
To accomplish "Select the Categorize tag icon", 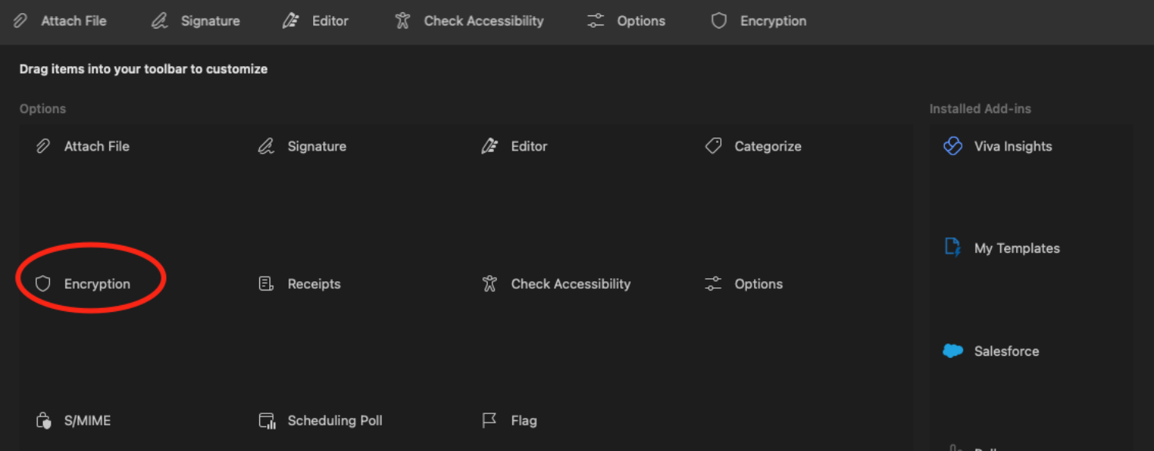I will pyautogui.click(x=713, y=145).
